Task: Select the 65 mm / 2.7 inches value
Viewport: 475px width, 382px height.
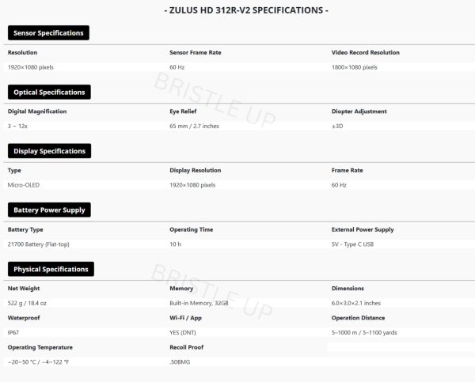Action: (194, 126)
